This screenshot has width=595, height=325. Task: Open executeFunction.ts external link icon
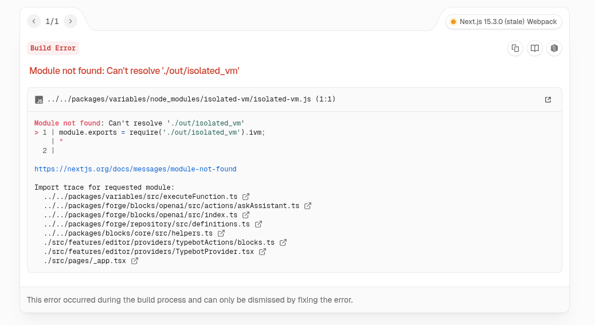coord(246,197)
